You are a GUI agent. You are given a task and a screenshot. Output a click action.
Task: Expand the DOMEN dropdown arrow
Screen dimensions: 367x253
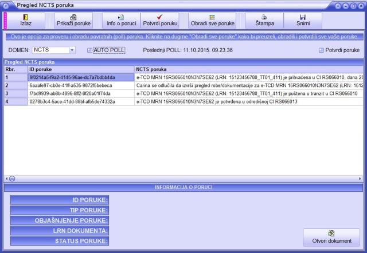72,50
